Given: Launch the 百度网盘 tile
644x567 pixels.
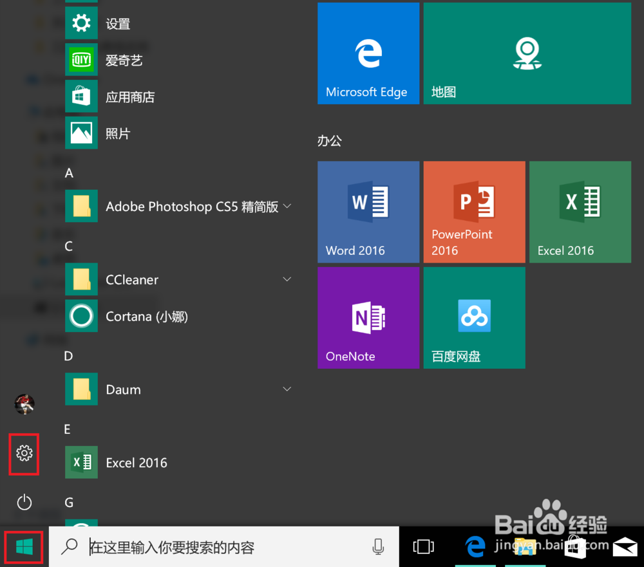Looking at the screenshot, I should (x=474, y=317).
